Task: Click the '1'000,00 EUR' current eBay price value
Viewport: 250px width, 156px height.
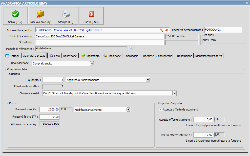Action: (49, 124)
